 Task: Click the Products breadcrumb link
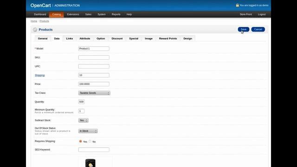[45, 21]
